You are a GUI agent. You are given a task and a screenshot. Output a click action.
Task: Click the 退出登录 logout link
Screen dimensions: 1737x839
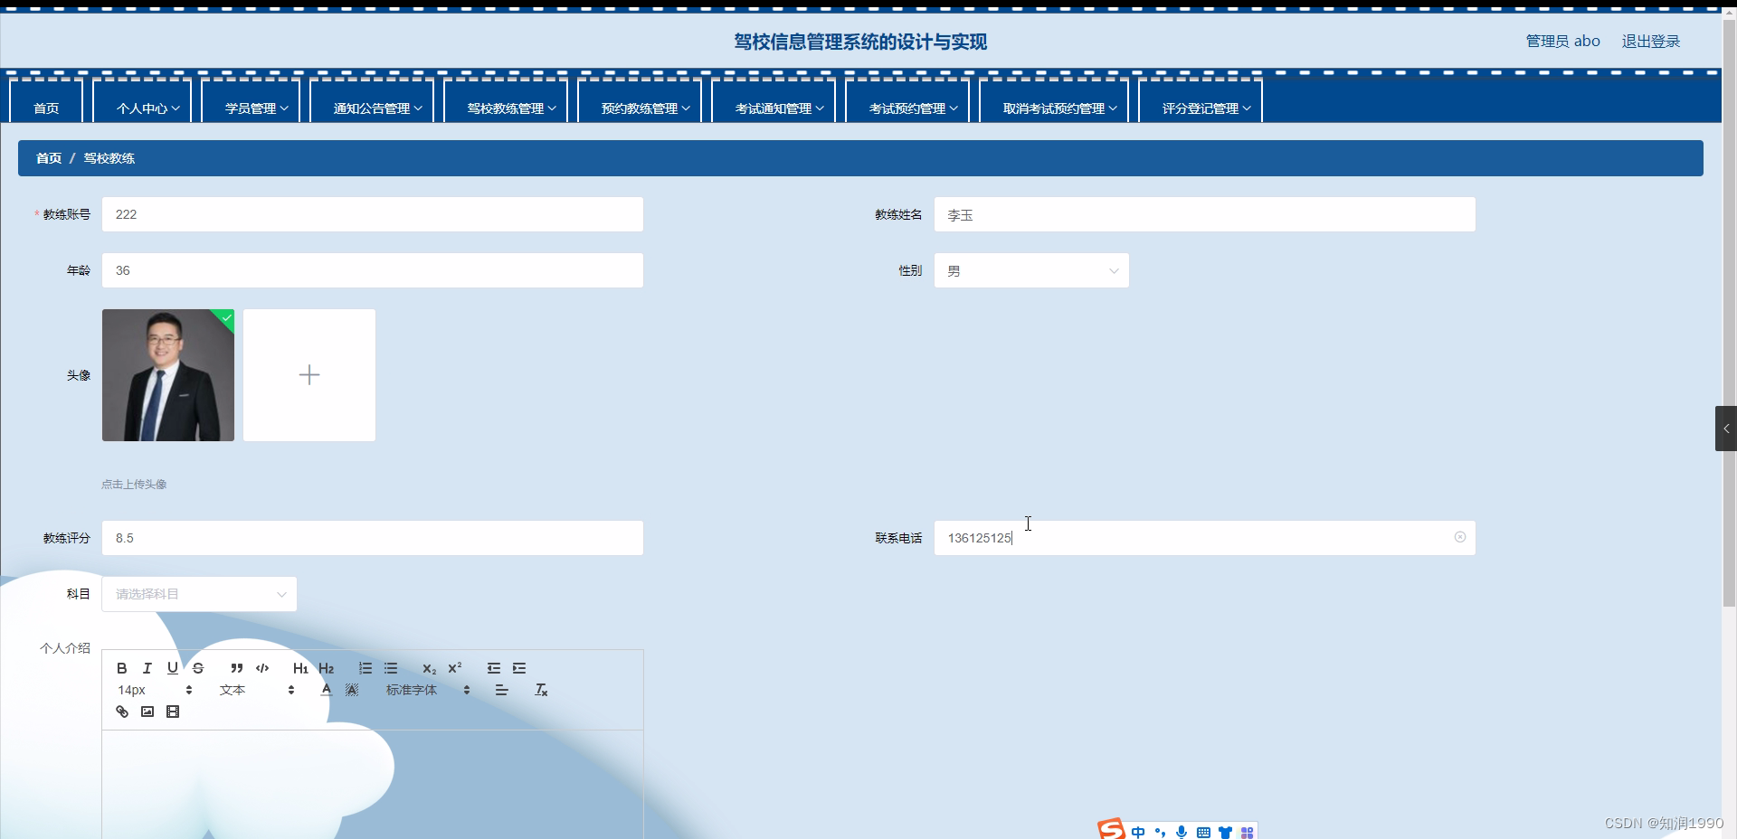[1649, 41]
